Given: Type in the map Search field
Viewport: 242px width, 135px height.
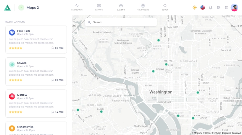Looking at the screenshot, I should (123, 22).
